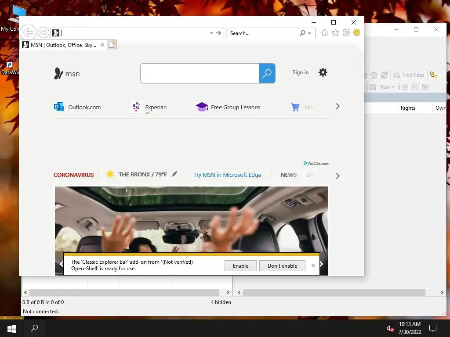This screenshot has height=337, width=450.
Task: Click the magnifier in the browser search box
Action: (302, 33)
